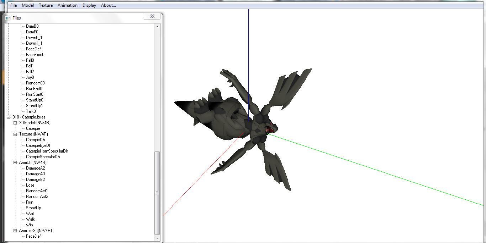Collapse the 3DModels(NW4R) tree node
This screenshot has width=486, height=243.
point(15,123)
